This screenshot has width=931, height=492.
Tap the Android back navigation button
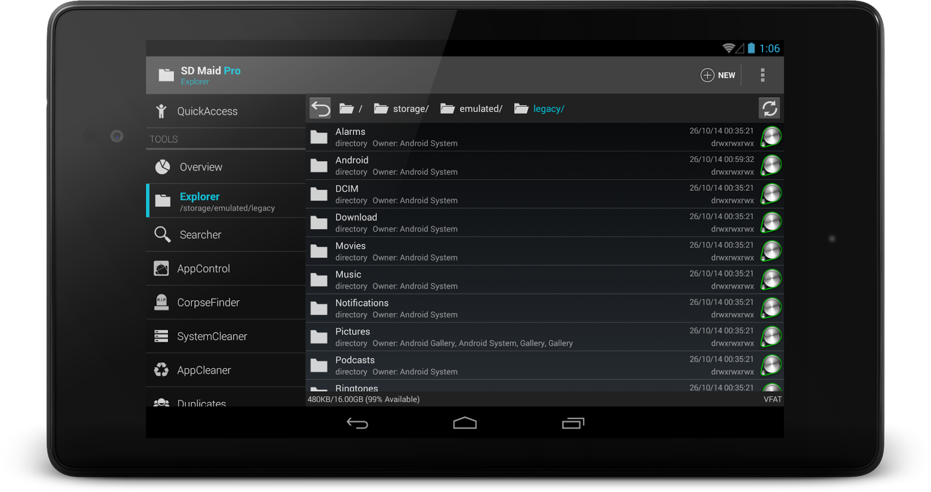coord(357,423)
